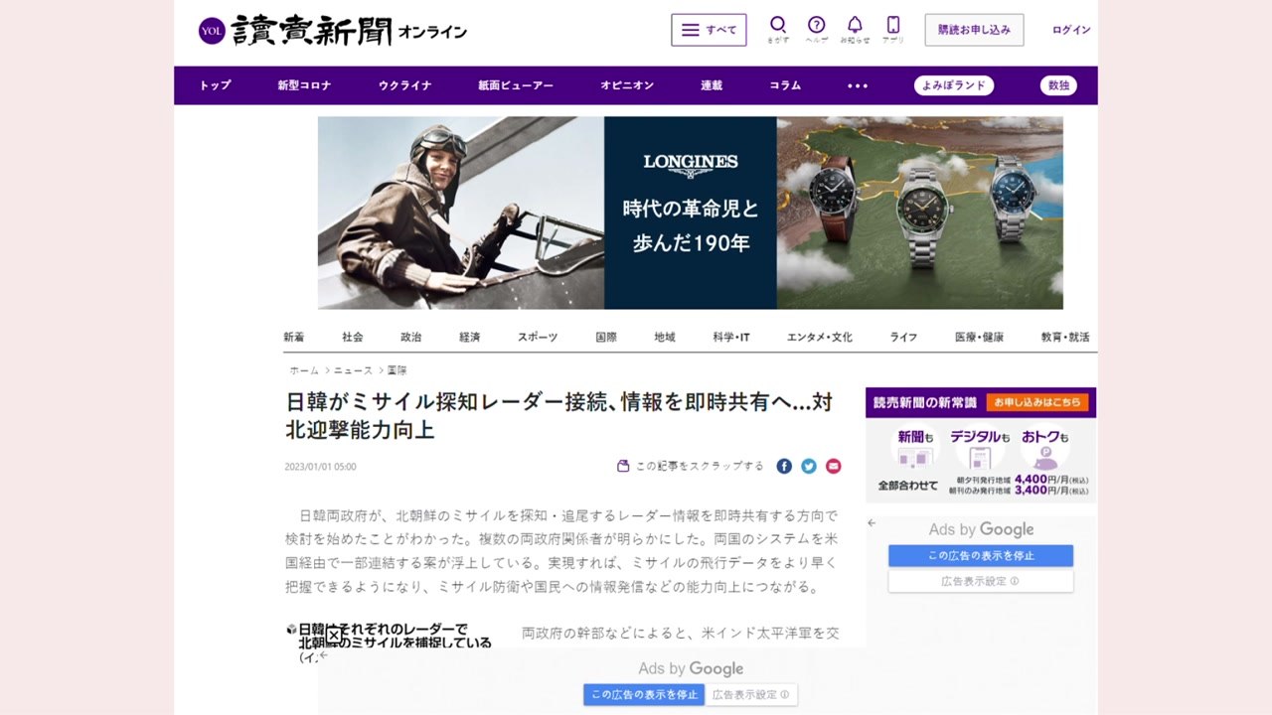Click bottom この広告の表示を停止 button
1272x715 pixels.
tap(644, 695)
